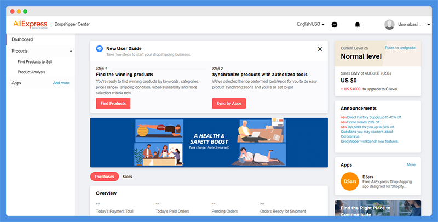The width and height of the screenshot is (438, 222).
Task: Click the red + US $1000 amount
Action: 350,89
